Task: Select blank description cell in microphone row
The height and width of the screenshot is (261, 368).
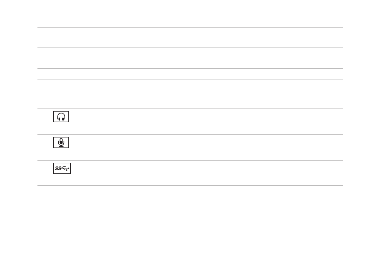Action: coord(207,147)
